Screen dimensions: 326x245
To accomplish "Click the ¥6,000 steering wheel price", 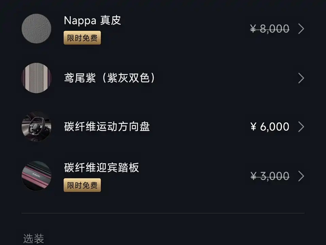I will click(x=270, y=127).
